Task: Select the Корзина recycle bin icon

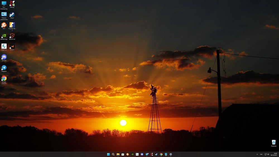Action: coord(274,143)
